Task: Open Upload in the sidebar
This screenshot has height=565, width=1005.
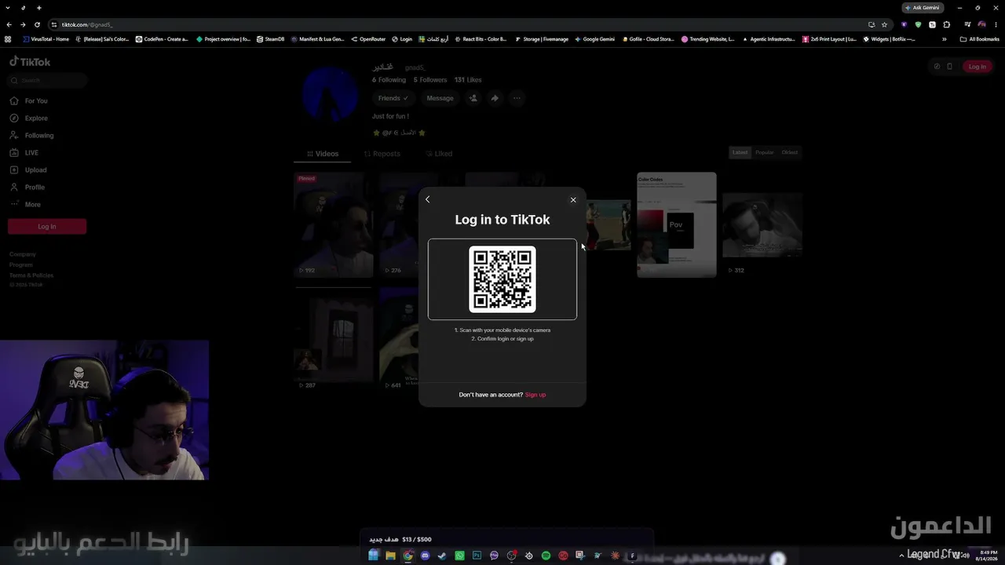Action: 28,170
